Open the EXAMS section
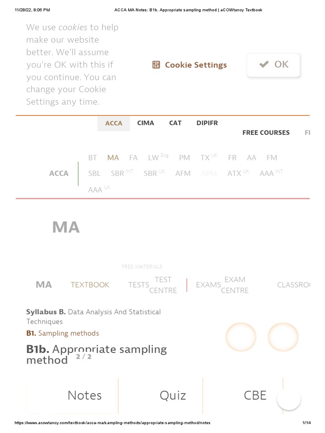Screen dimensions: 325x433 point(208,285)
